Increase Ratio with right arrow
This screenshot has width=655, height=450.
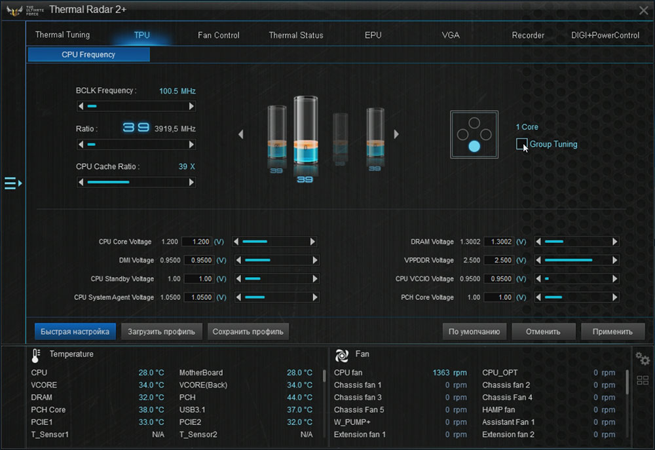pos(191,145)
